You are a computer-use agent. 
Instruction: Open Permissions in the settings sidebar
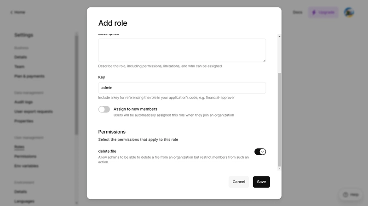25,156
